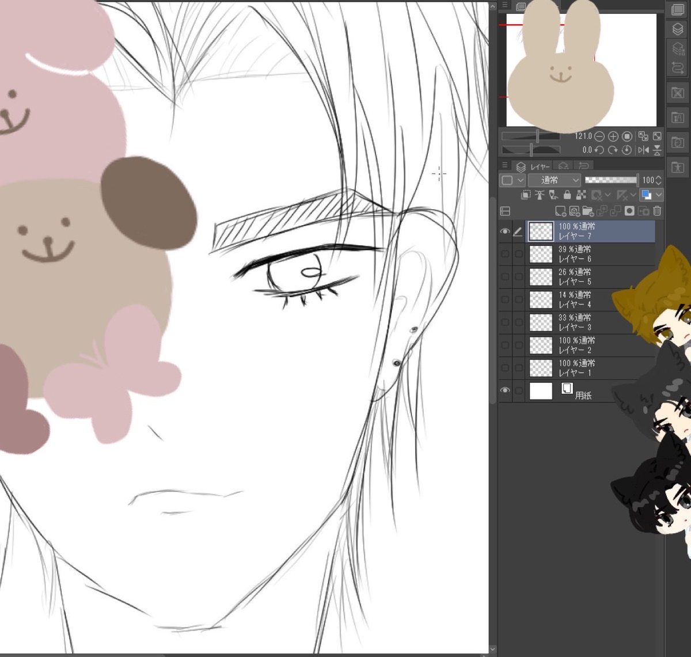The height and width of the screenshot is (657, 691).
Task: Toggle the layer panel list view icon
Action: [x=505, y=211]
